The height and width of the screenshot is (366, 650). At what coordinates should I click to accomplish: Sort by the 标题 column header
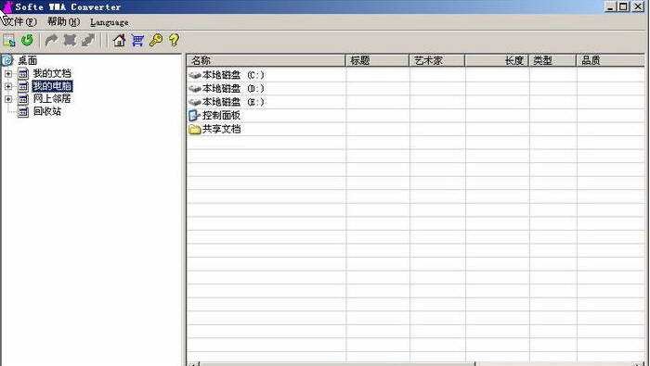point(377,60)
